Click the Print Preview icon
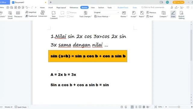The width and height of the screenshot is (193, 109). [23, 8]
